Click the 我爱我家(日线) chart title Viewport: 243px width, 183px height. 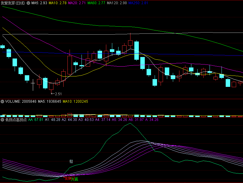click(x=13, y=3)
